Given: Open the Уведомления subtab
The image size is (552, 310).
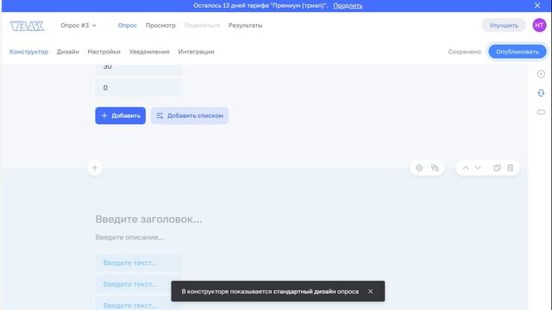Looking at the screenshot, I should [x=149, y=52].
